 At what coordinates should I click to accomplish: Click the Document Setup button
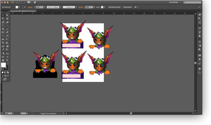(x=114, y=7)
